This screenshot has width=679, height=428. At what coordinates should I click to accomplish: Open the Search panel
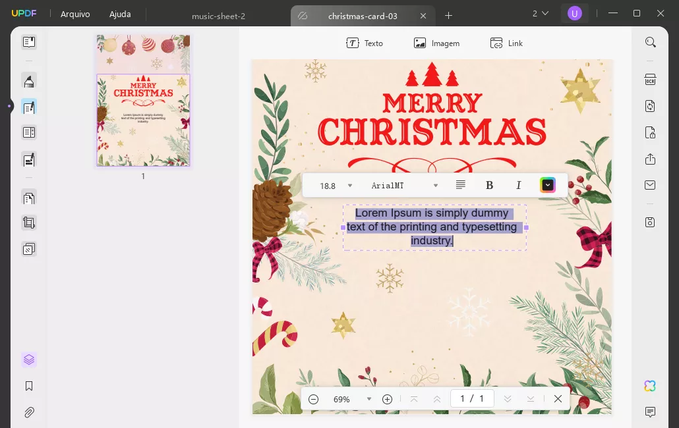click(x=650, y=41)
